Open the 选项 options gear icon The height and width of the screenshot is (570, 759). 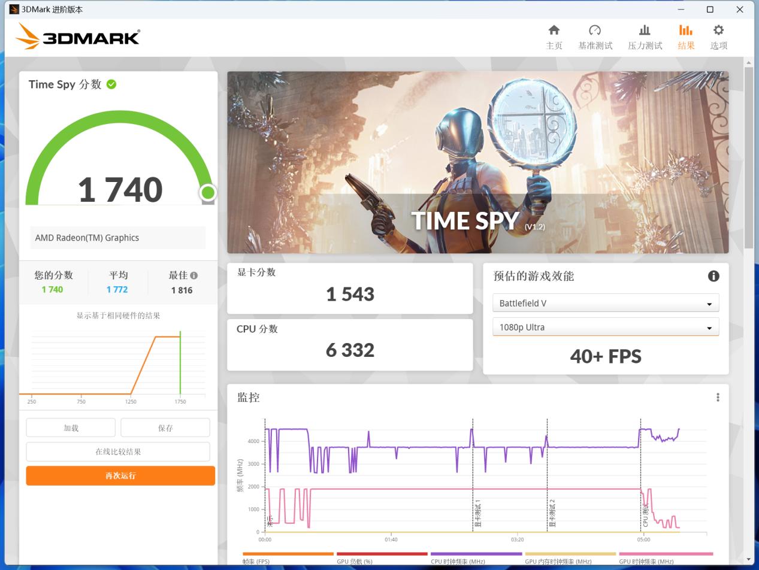pyautogui.click(x=718, y=30)
